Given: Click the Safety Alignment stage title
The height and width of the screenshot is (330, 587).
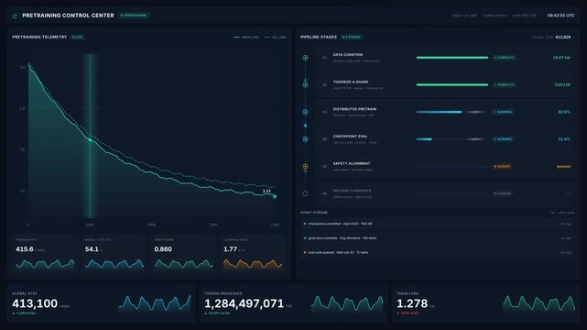Looking at the screenshot, I should pos(352,163).
